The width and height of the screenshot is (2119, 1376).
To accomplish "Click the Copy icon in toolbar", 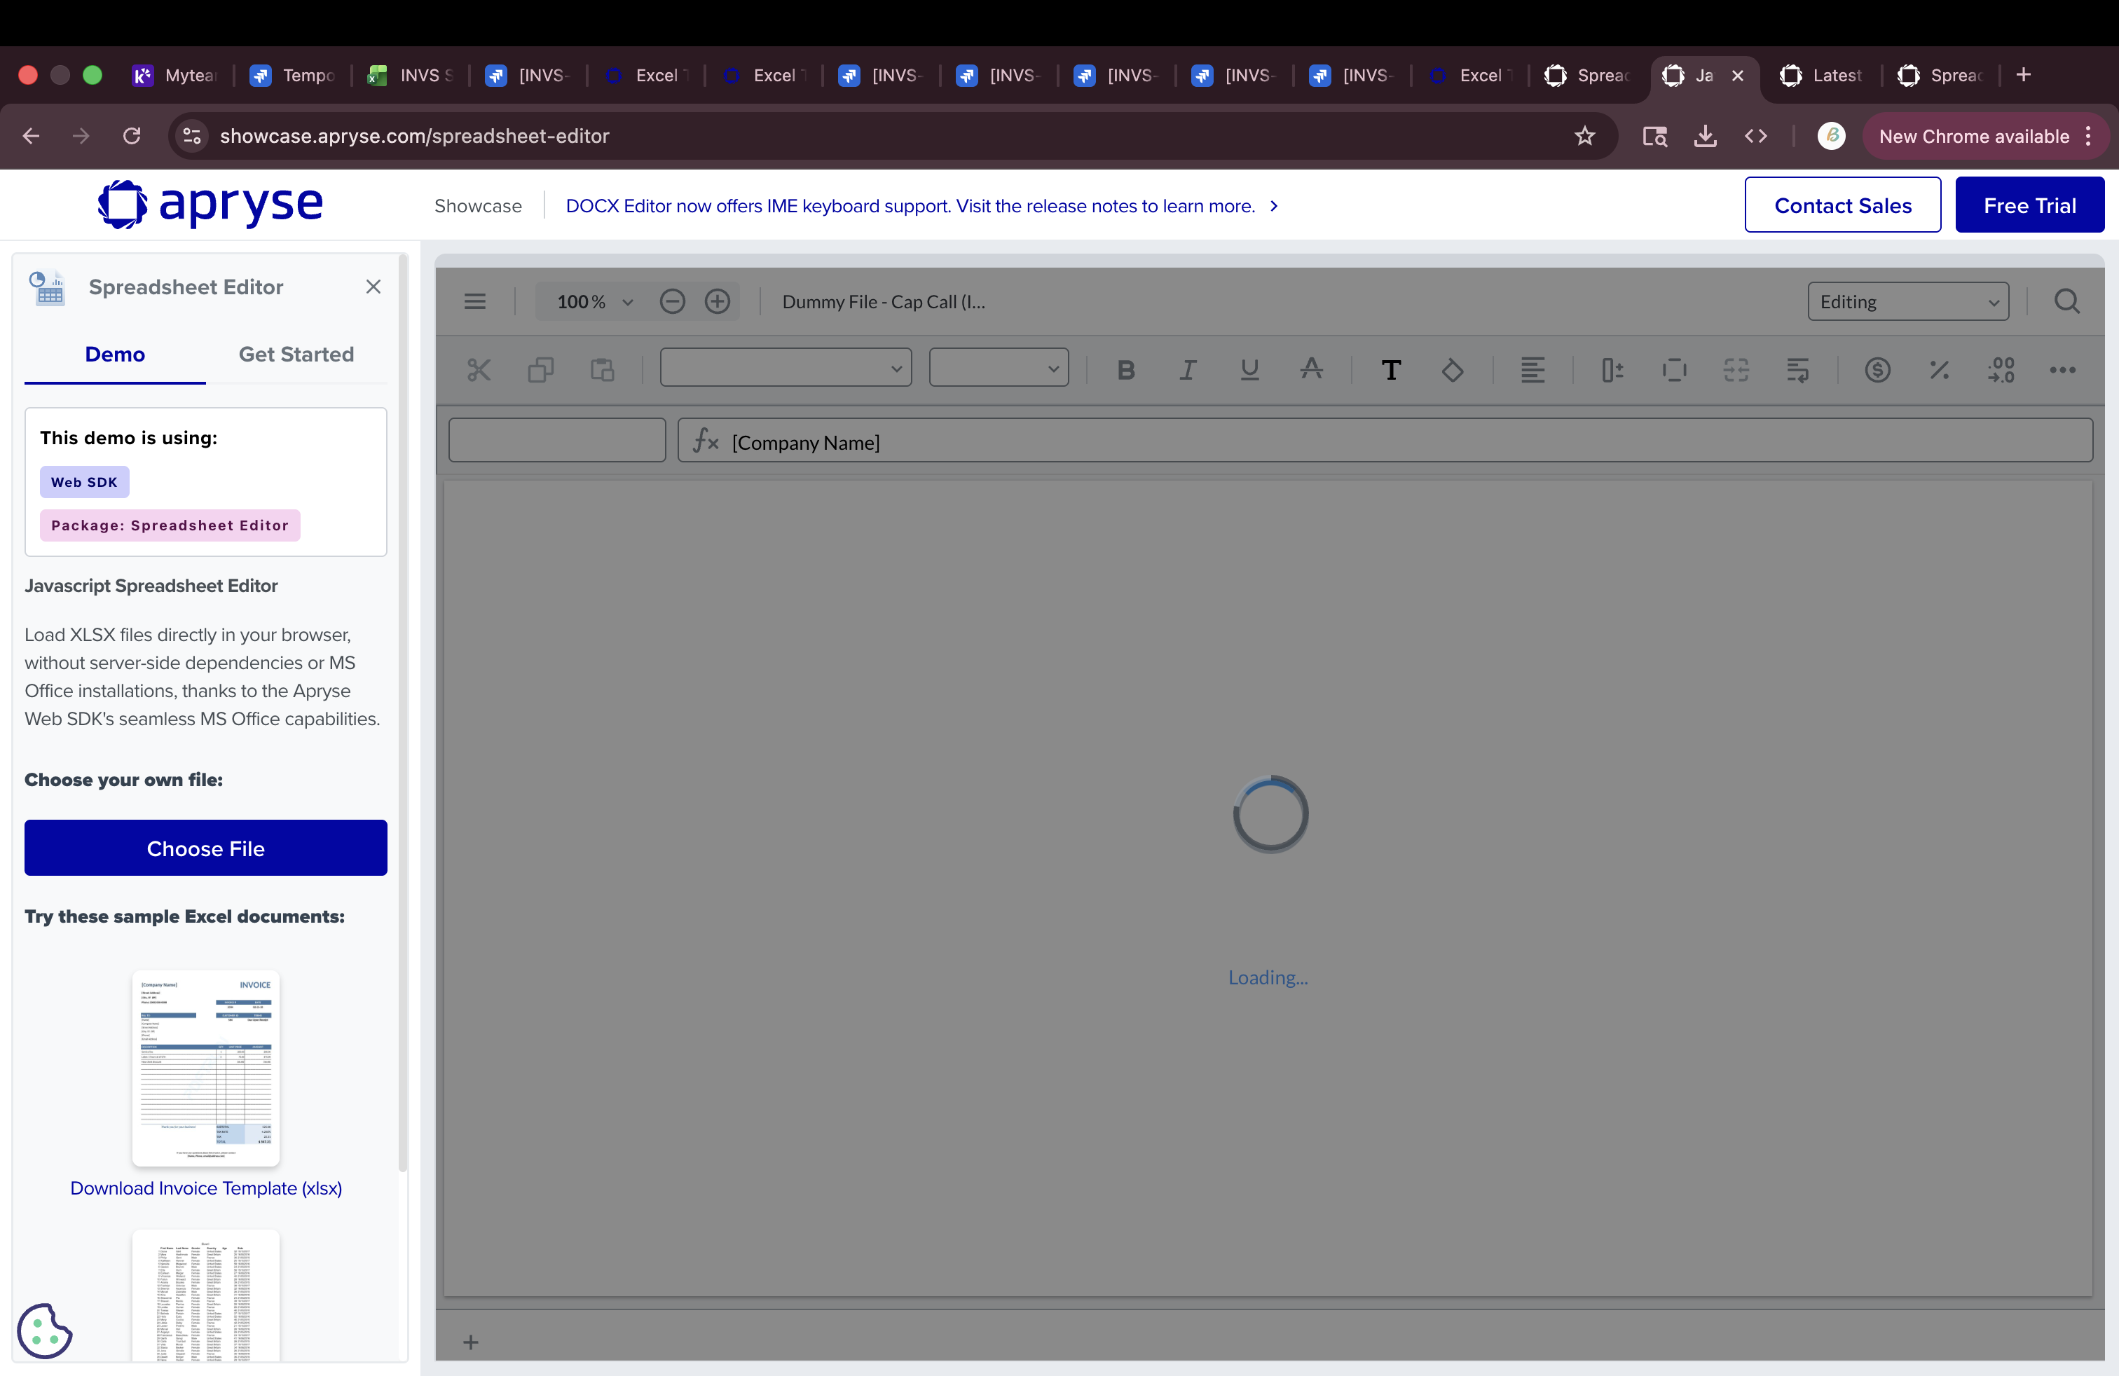I will tap(540, 369).
